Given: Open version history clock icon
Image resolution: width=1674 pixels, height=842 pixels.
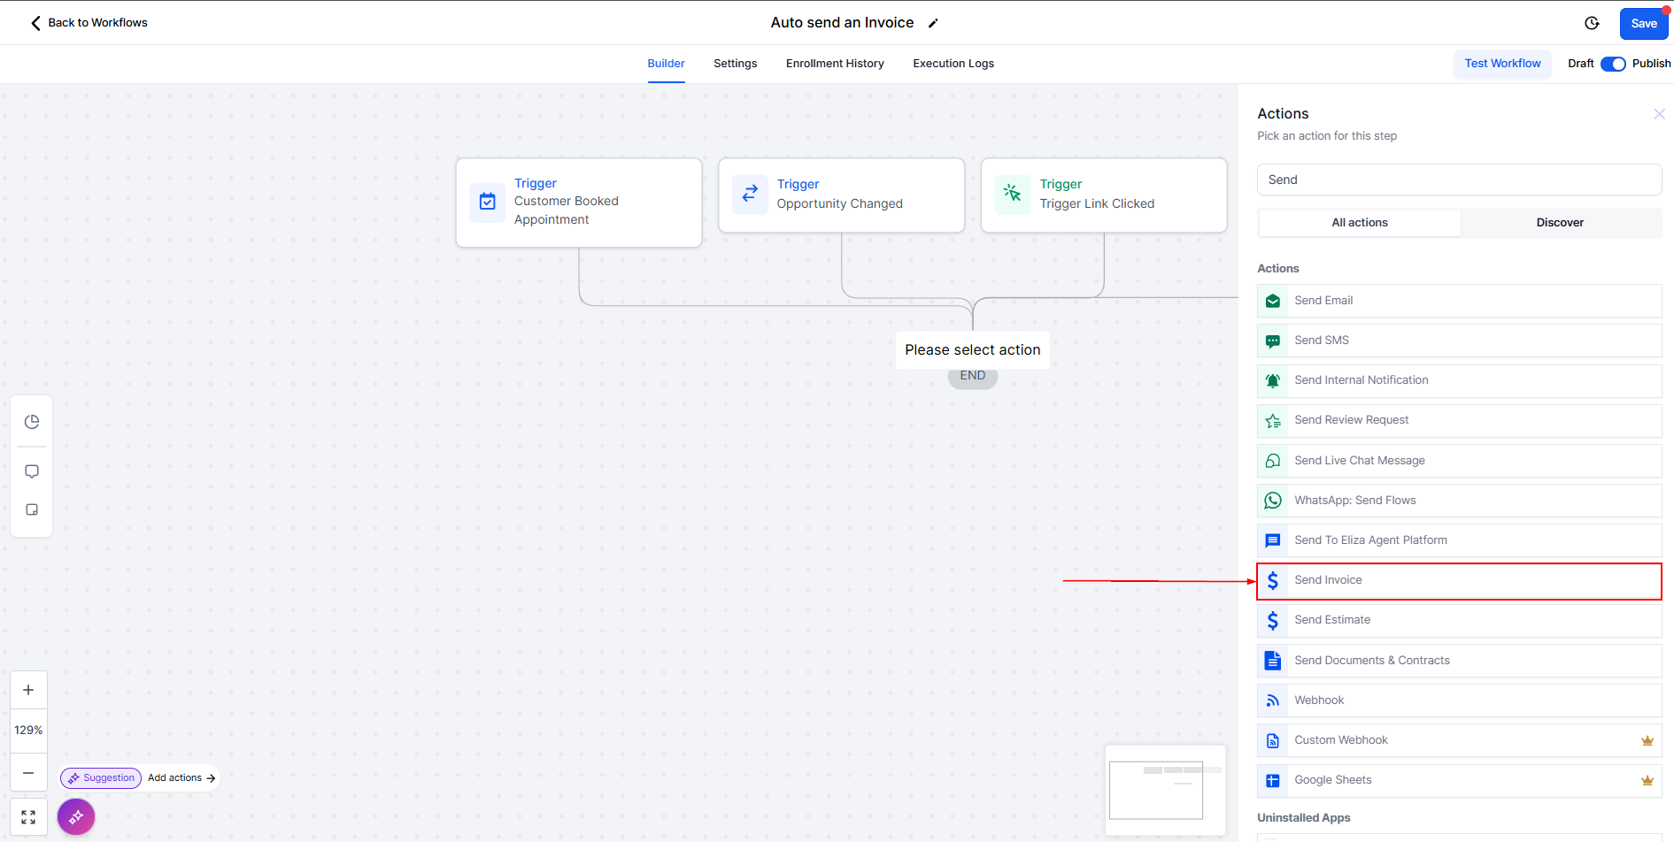Looking at the screenshot, I should [1592, 23].
